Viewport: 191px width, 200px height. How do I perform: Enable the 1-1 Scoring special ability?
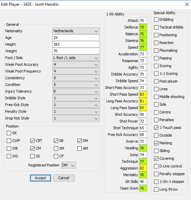coord(156,73)
